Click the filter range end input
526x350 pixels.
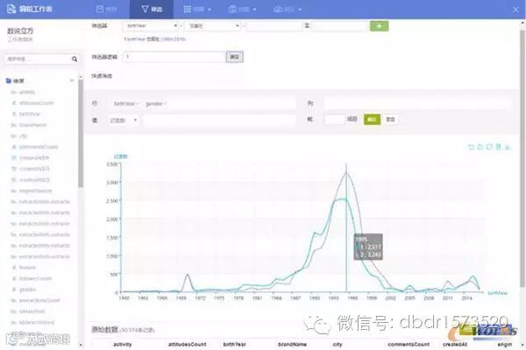pyautogui.click(x=339, y=25)
